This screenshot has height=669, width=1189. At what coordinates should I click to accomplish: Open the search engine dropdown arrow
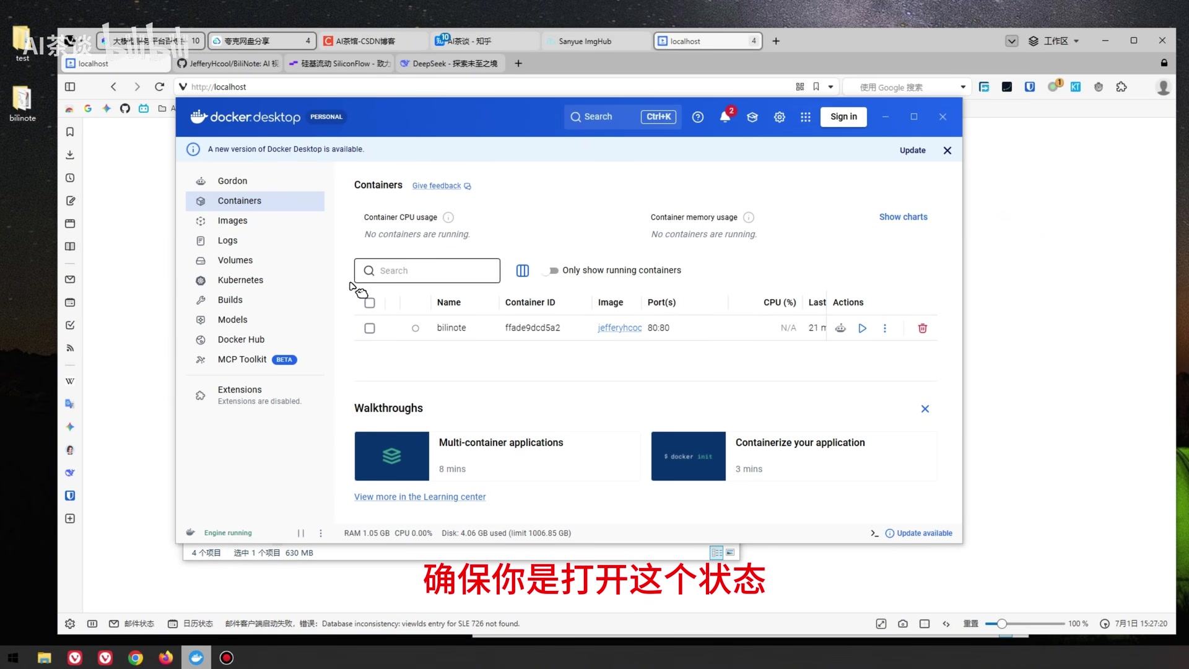coord(963,87)
